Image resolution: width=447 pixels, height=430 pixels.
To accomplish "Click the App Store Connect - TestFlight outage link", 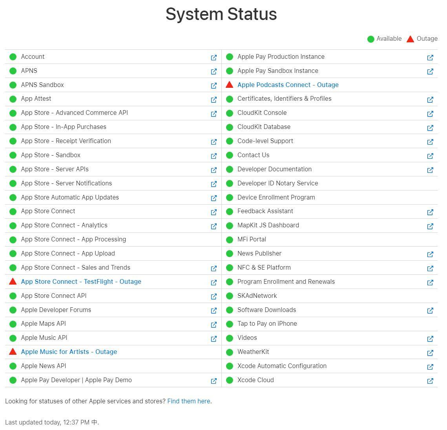I will [81, 281].
